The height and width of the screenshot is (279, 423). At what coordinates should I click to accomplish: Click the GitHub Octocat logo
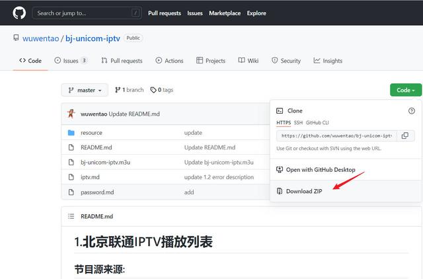point(19,13)
